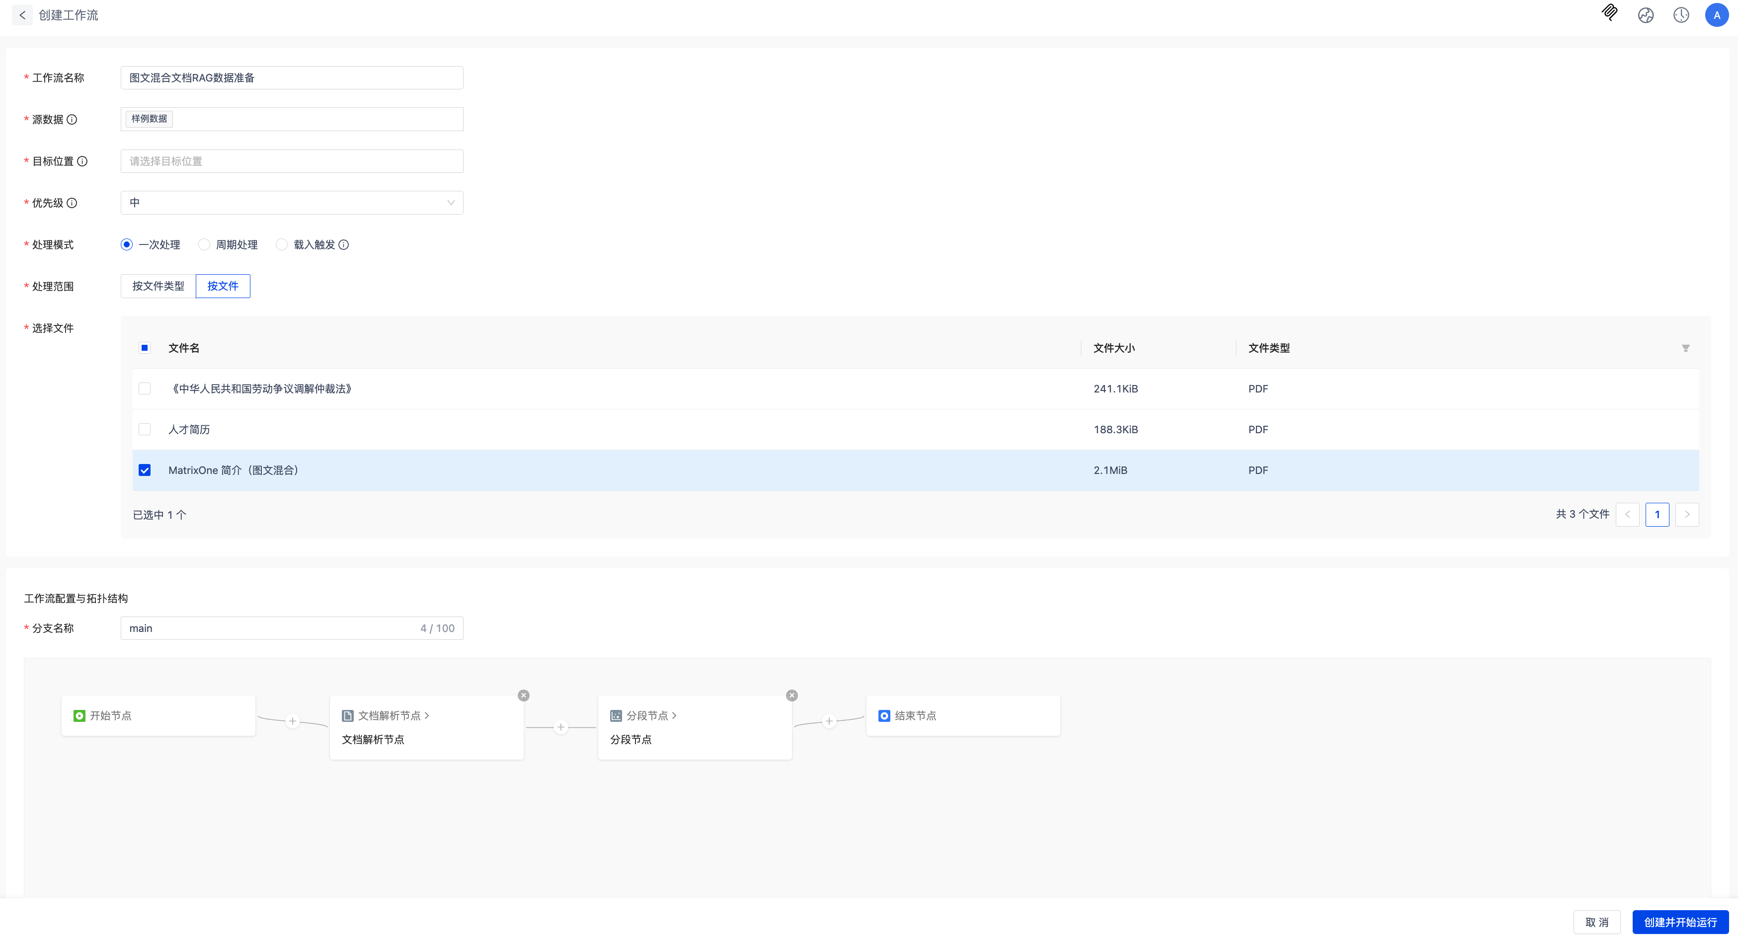Add node via plus before 结束节点
1738x935 pixels.
click(829, 721)
